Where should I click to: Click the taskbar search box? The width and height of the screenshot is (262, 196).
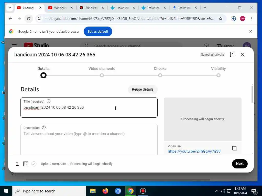coord(49,191)
